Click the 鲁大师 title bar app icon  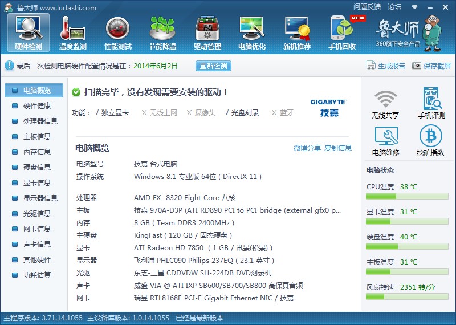coord(9,7)
